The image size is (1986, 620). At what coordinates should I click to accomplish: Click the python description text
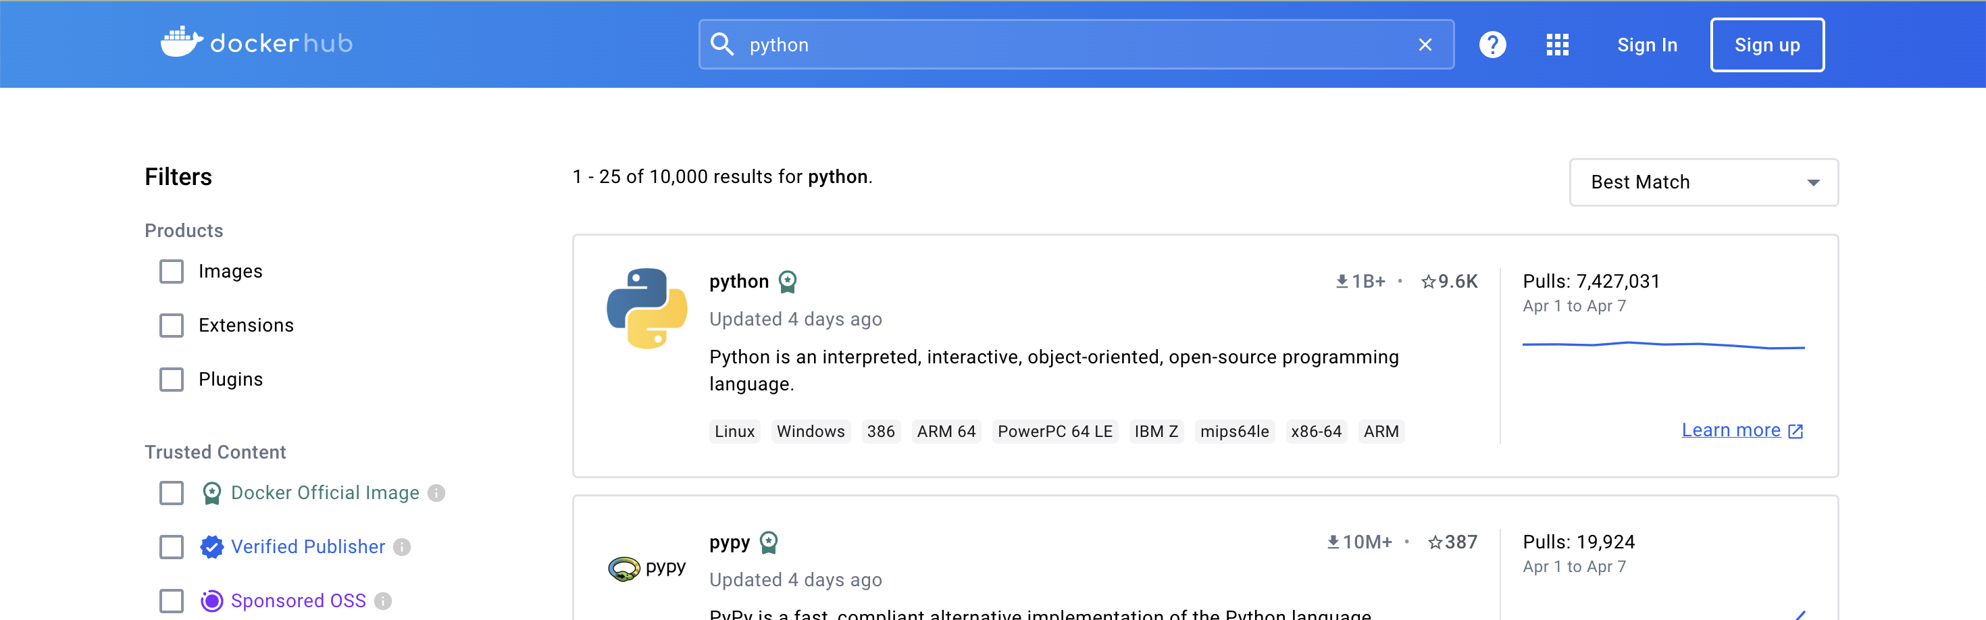click(1054, 370)
